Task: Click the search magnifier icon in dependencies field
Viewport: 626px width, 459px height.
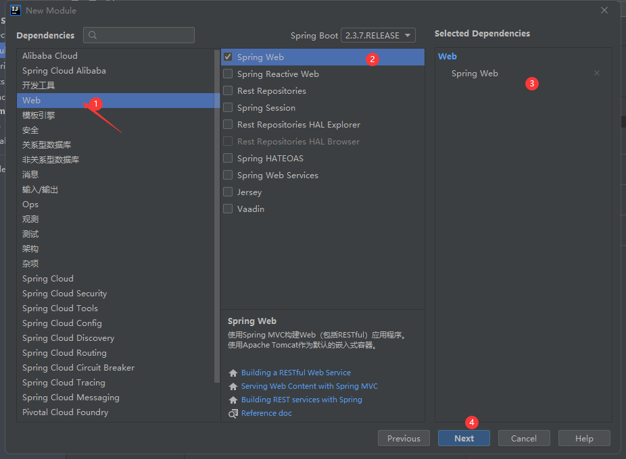Action: tap(93, 35)
